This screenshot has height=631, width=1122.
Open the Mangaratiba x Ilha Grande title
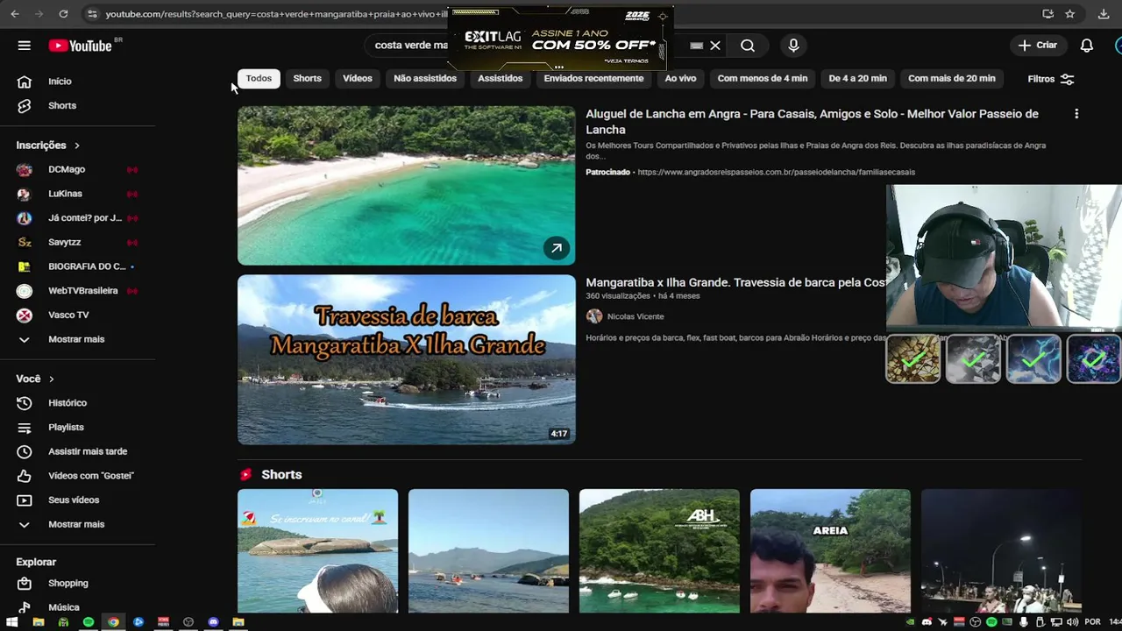click(x=735, y=283)
